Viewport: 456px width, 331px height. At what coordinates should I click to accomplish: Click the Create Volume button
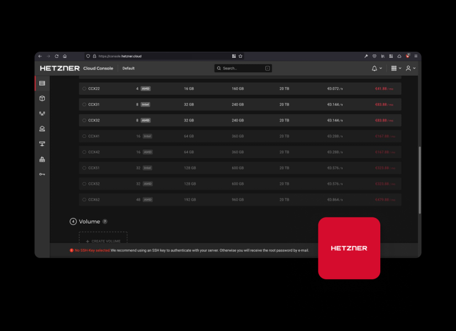(103, 241)
